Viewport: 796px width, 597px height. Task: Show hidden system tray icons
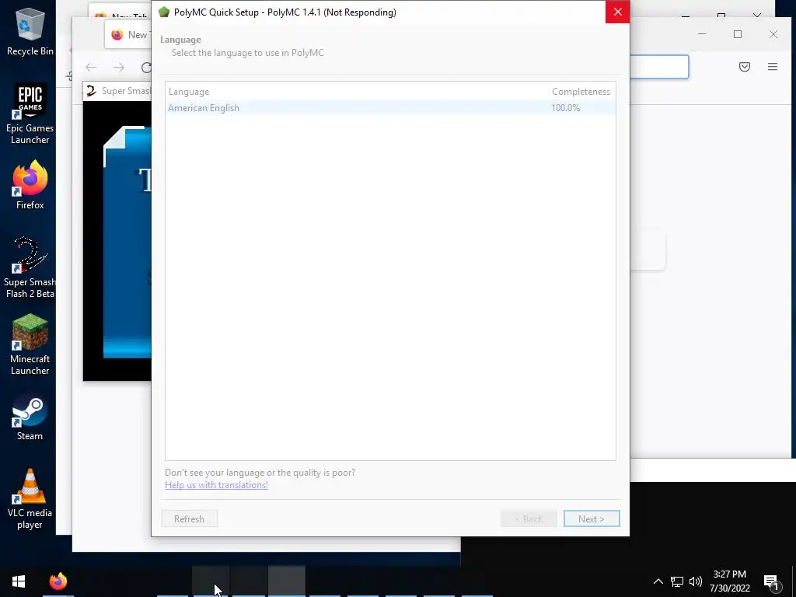click(x=658, y=581)
